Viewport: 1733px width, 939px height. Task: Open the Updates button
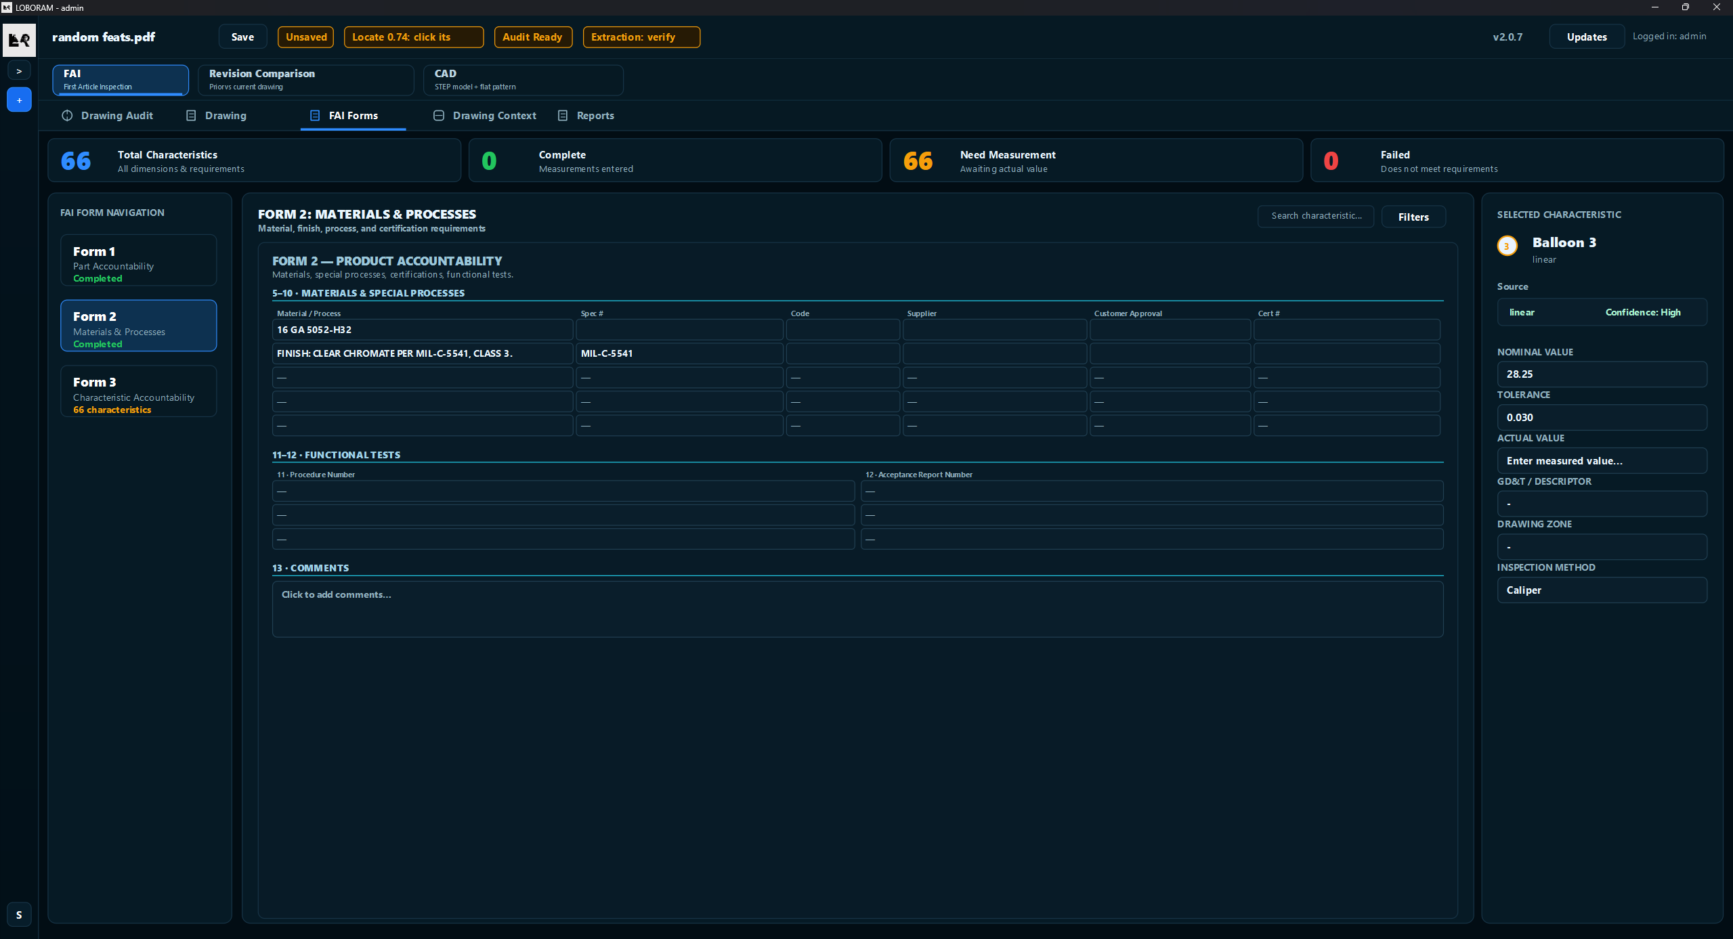tap(1586, 37)
